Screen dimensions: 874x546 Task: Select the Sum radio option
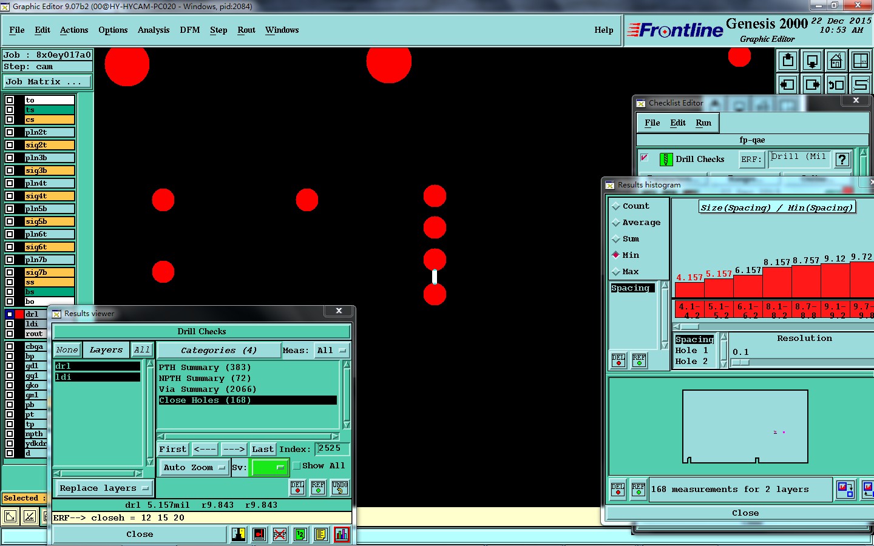(x=616, y=239)
